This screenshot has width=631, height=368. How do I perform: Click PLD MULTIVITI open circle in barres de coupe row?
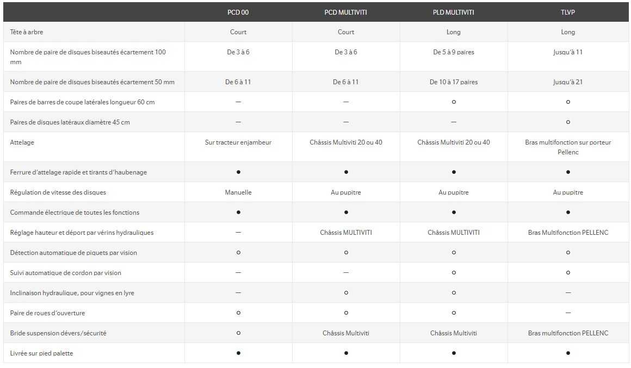[454, 102]
